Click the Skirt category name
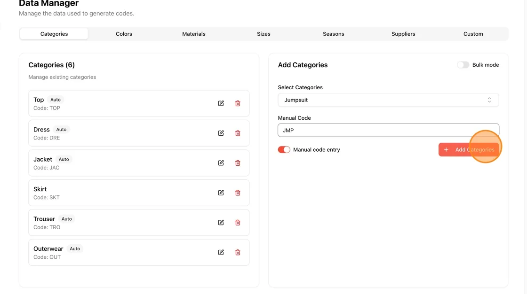Viewport: 527px width, 294px height. (40, 189)
